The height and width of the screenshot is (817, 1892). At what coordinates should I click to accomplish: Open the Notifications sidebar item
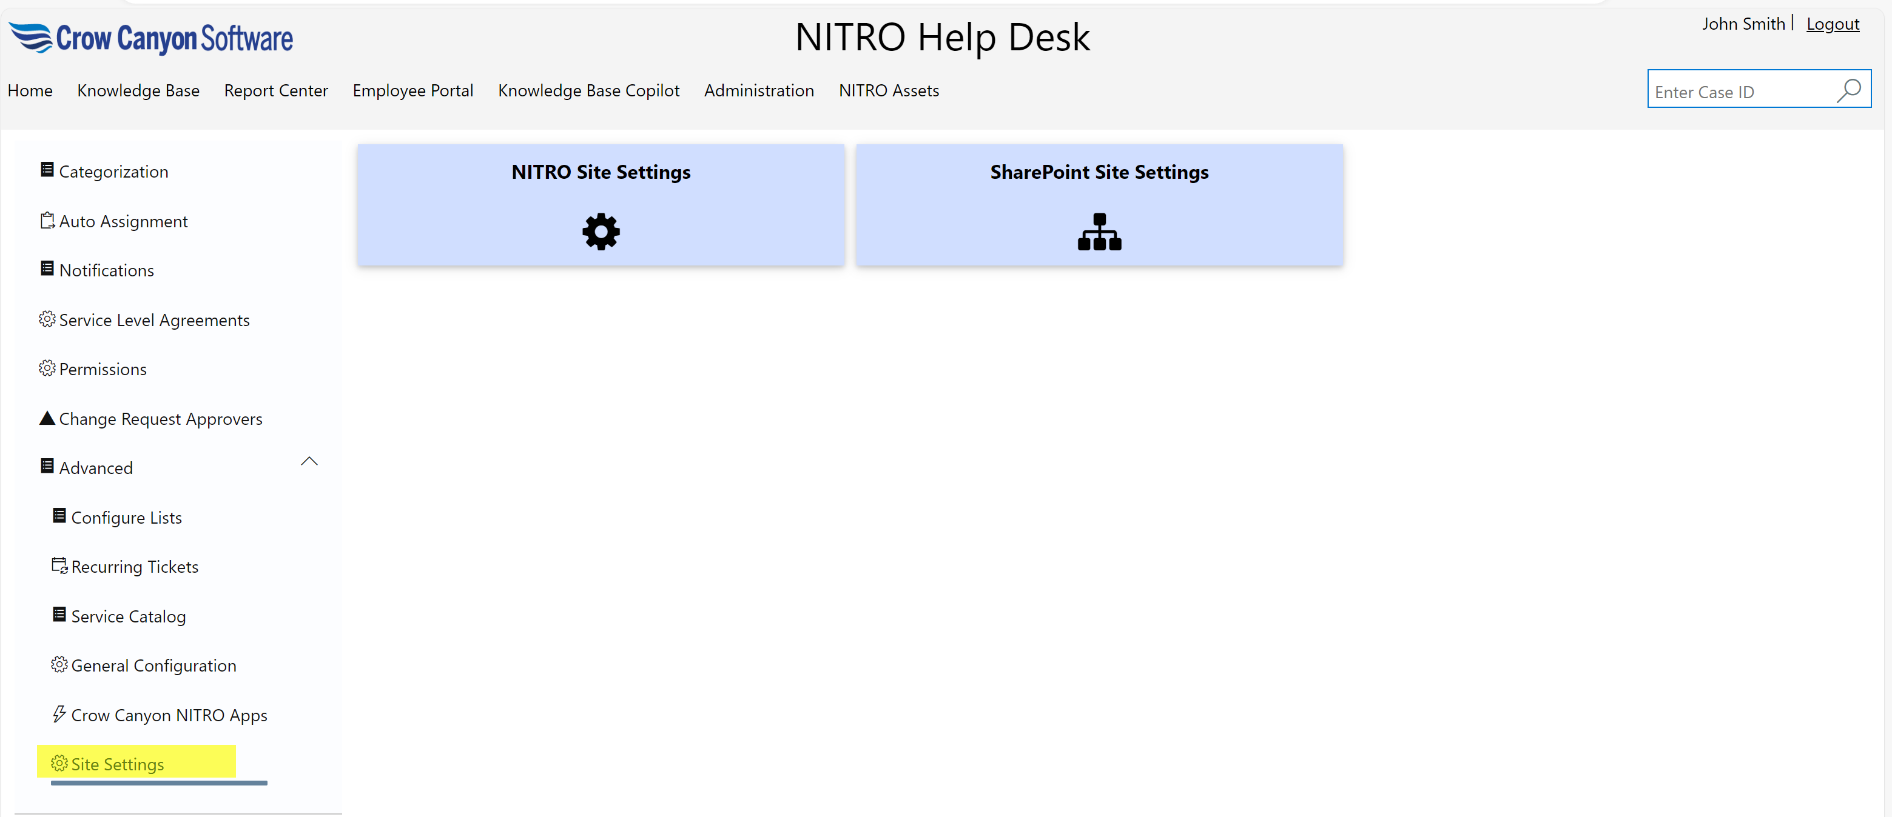click(107, 270)
